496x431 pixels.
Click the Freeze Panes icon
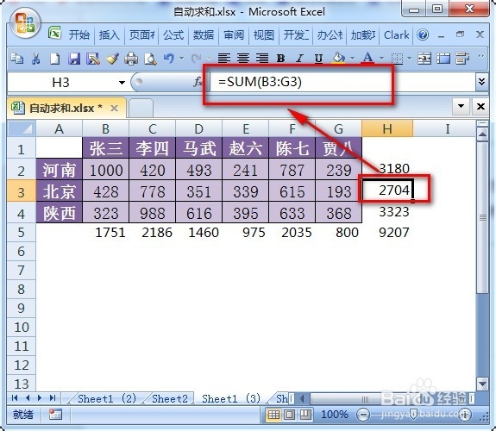coord(443,59)
